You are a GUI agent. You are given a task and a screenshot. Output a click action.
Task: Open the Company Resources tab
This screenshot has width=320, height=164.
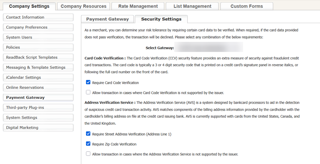coord(84,6)
